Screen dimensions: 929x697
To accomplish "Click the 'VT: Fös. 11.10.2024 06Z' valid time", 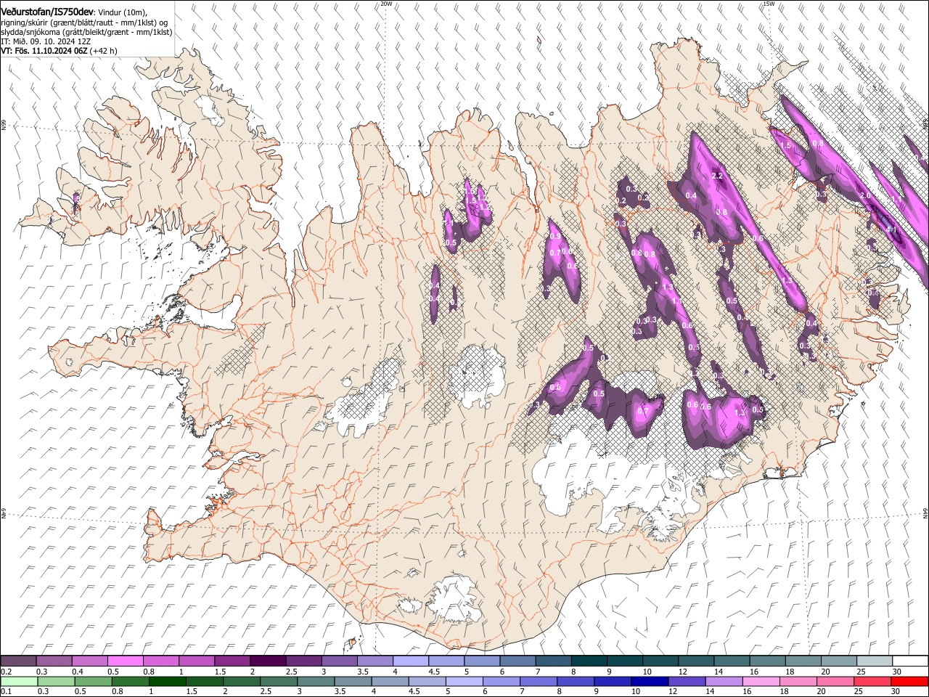I will (x=44, y=51).
